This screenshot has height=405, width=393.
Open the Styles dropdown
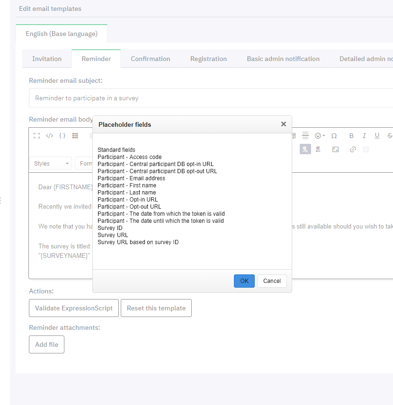pyautogui.click(x=50, y=164)
